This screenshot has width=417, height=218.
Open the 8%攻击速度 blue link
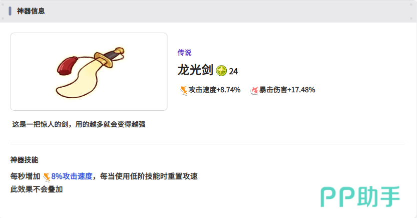click(72, 176)
